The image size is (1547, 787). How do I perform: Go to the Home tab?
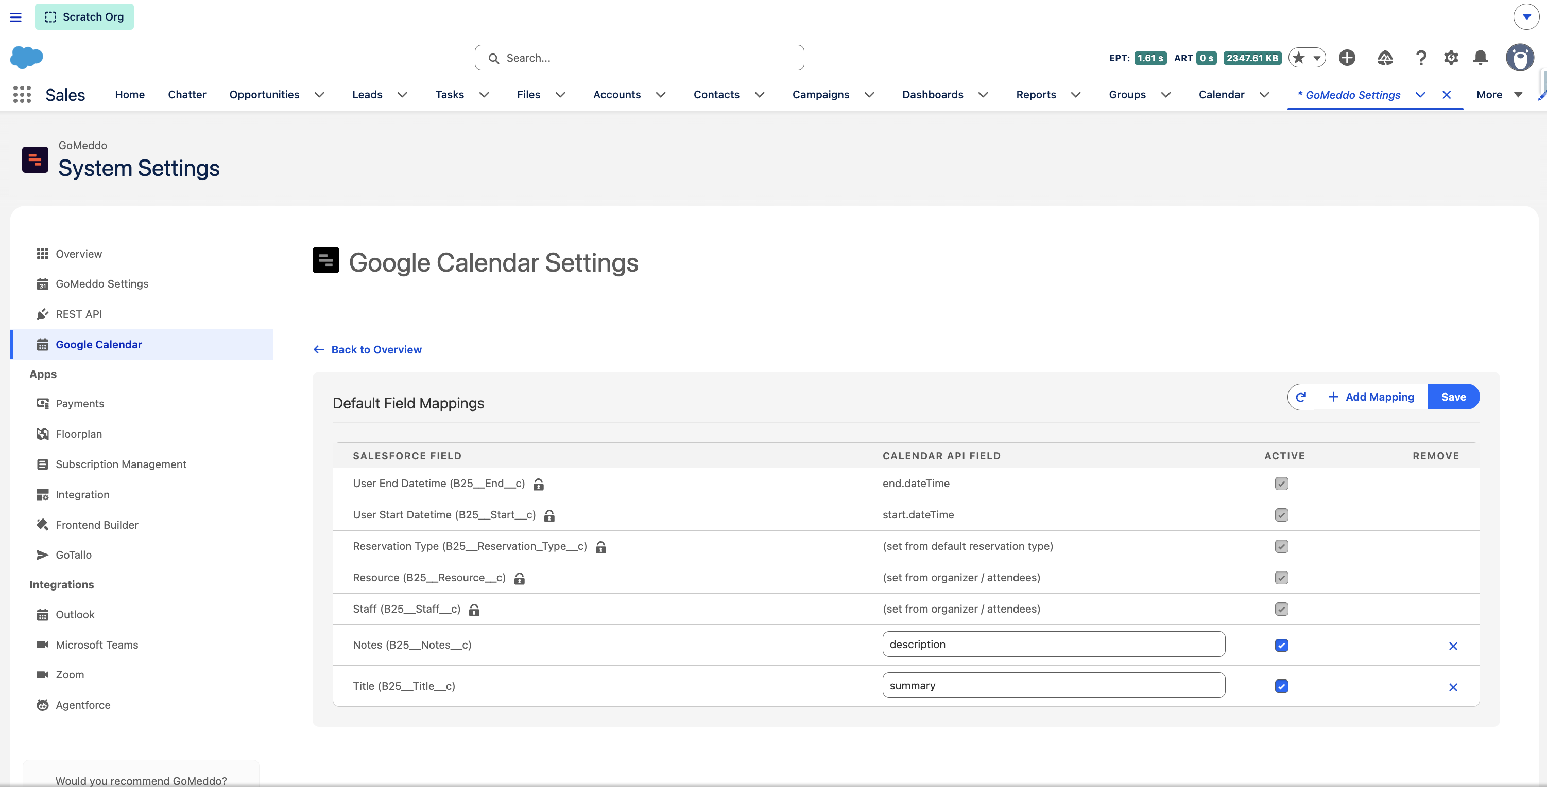tap(130, 95)
